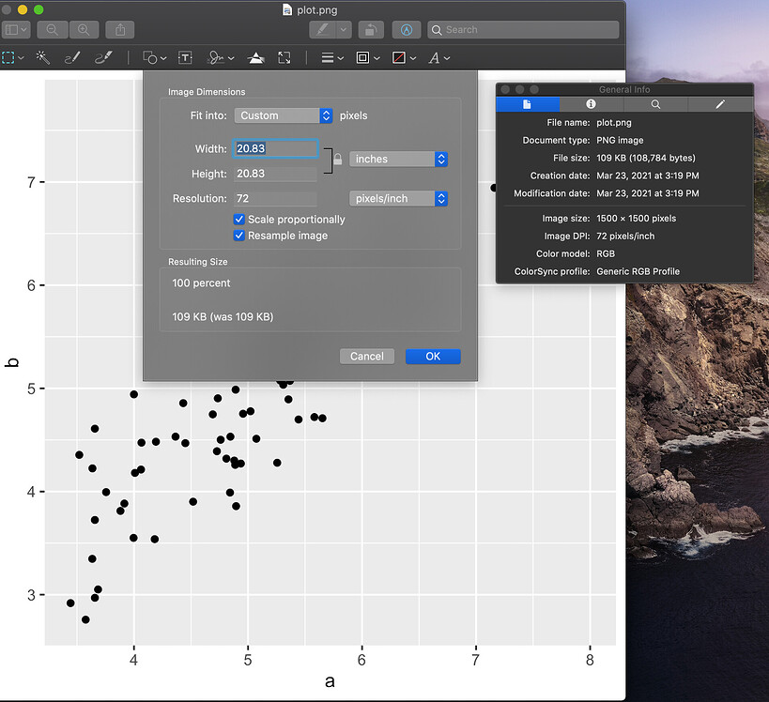Open the Fit into dropdown
This screenshot has width=769, height=702.
click(284, 115)
